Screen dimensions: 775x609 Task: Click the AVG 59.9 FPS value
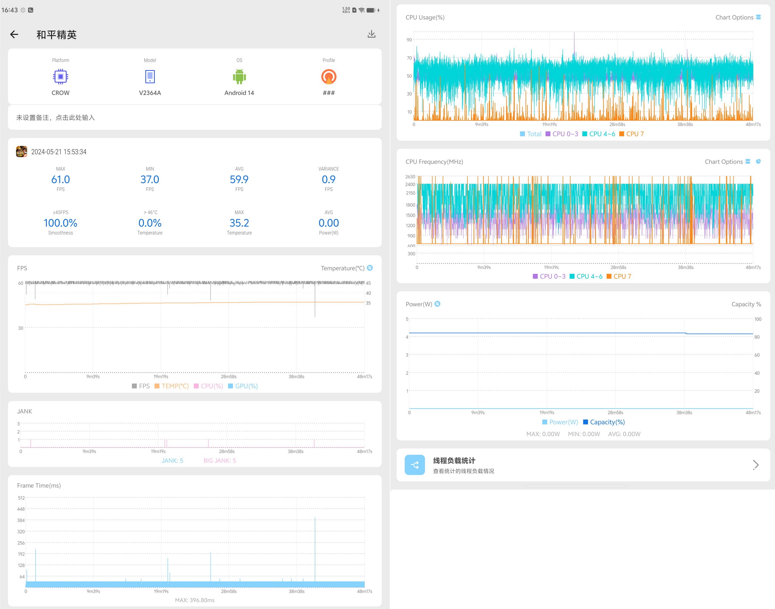point(239,179)
